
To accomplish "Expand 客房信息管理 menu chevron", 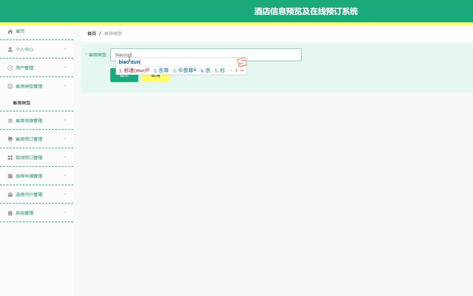I will point(65,120).
